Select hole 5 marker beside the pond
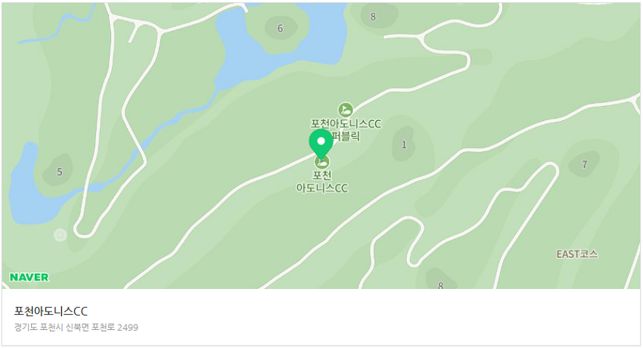643x348 pixels. point(60,172)
